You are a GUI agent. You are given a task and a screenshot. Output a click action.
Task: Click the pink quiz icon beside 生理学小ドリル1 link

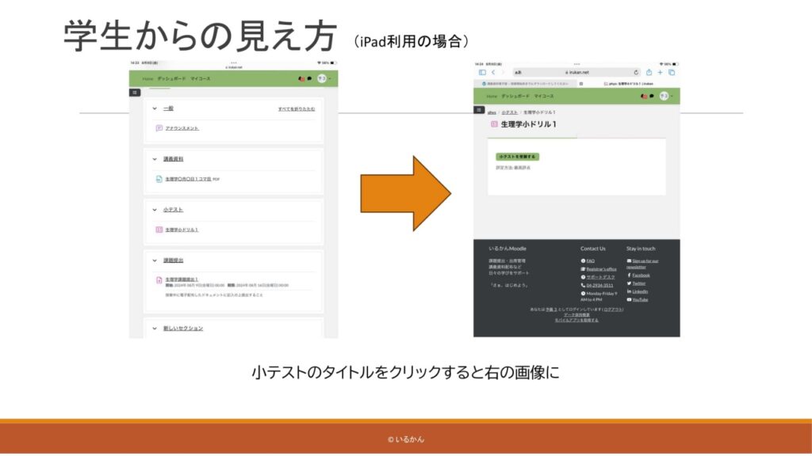point(159,230)
